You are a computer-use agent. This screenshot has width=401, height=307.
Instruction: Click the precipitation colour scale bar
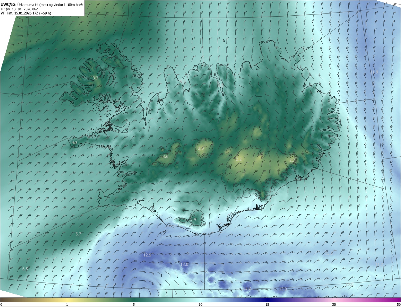click(x=200, y=300)
